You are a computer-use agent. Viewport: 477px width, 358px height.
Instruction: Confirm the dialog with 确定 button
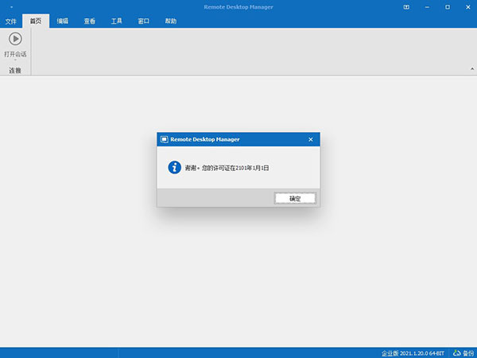295,198
